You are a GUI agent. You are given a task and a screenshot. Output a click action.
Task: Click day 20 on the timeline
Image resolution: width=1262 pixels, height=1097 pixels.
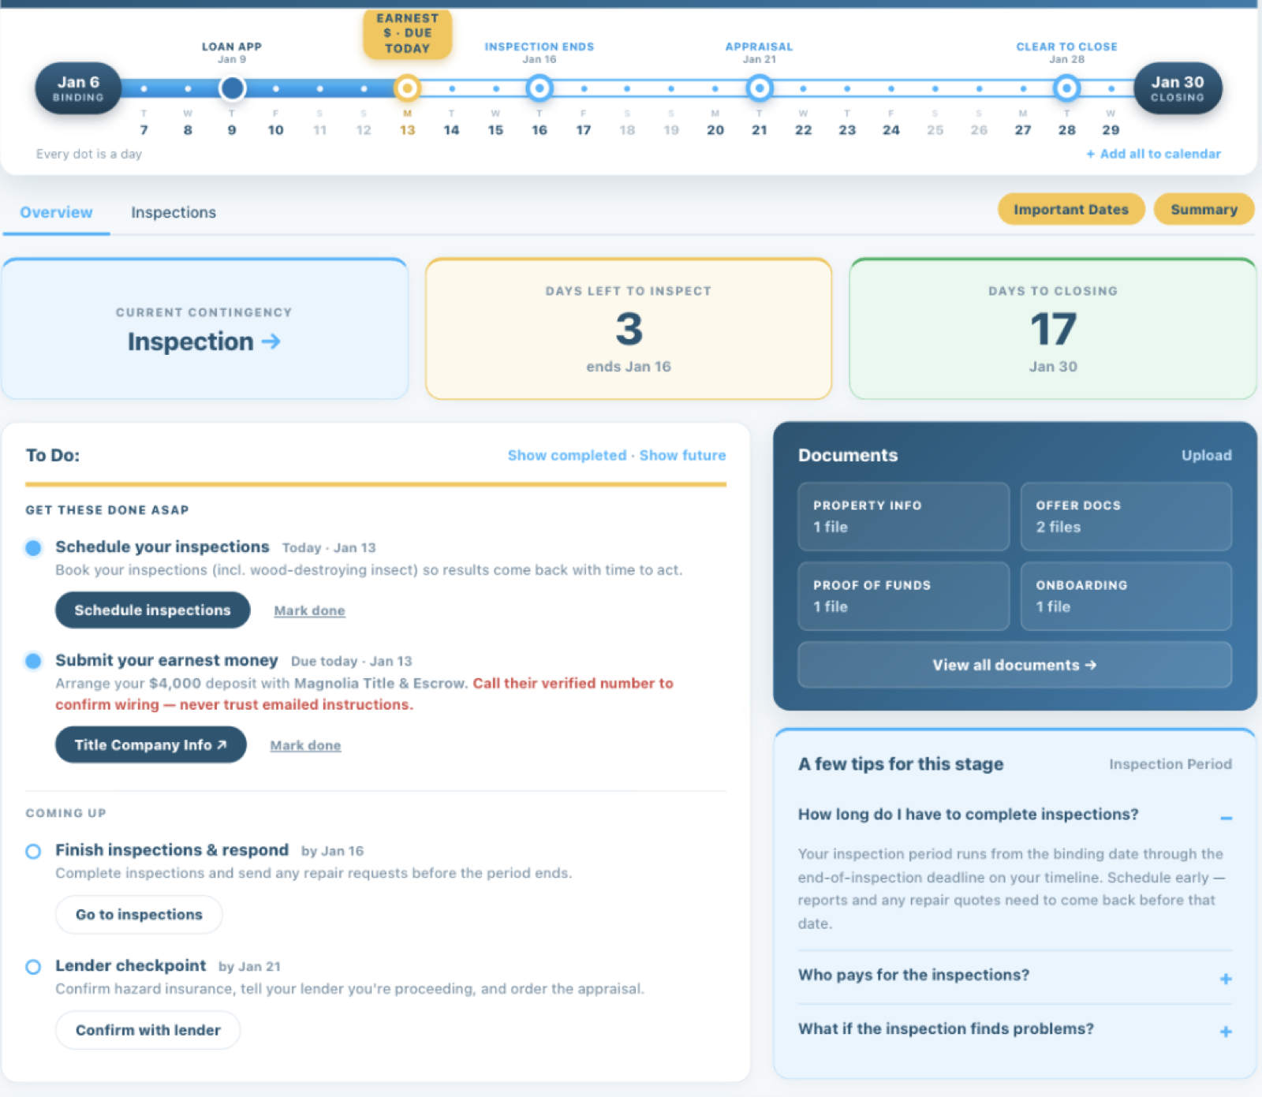click(x=715, y=130)
